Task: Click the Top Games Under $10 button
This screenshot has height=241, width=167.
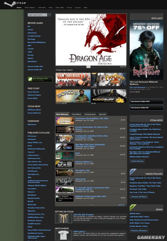Action: 147,101
